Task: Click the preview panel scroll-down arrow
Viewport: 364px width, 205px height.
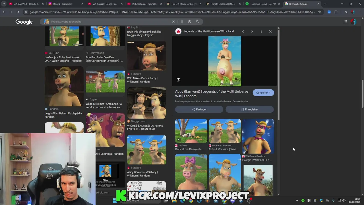Action: click(x=278, y=194)
